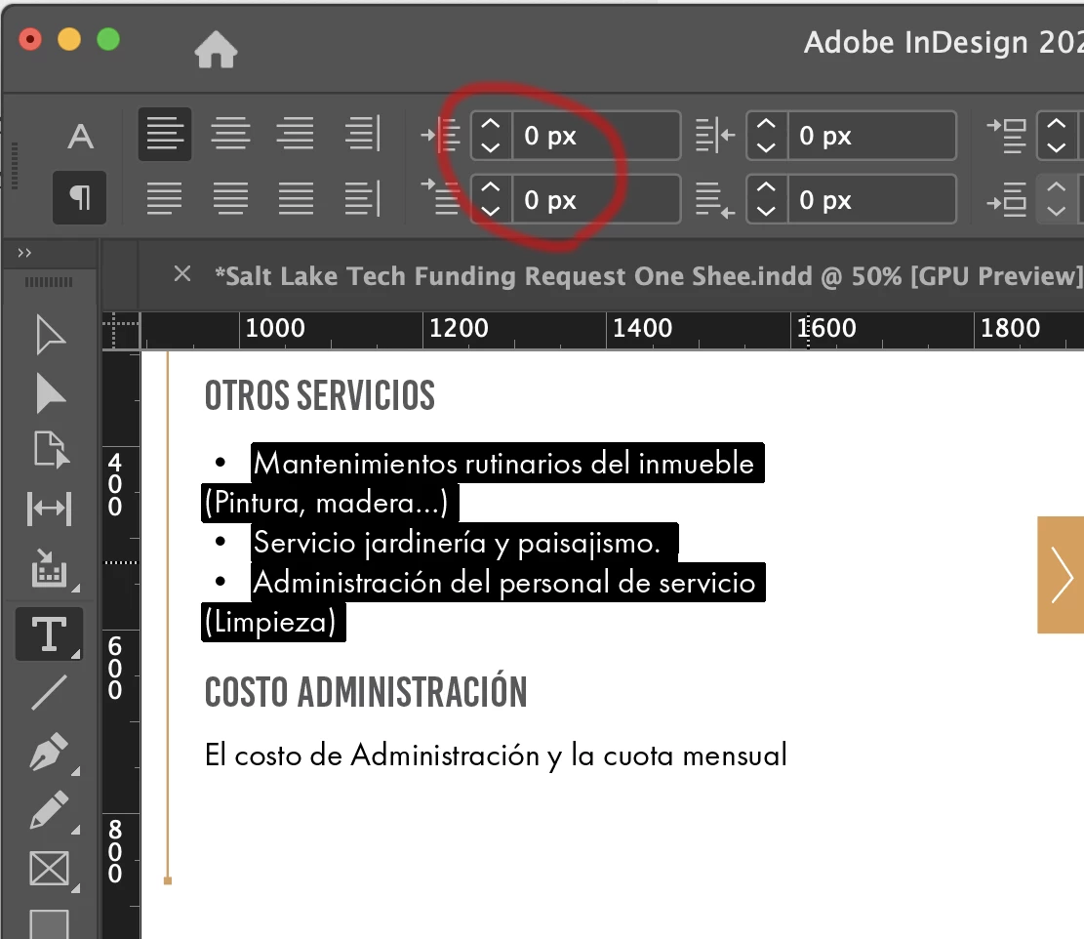Increase Left Indent with stepper up arrow
Viewport: 1084px width, 939px height.
click(x=491, y=125)
